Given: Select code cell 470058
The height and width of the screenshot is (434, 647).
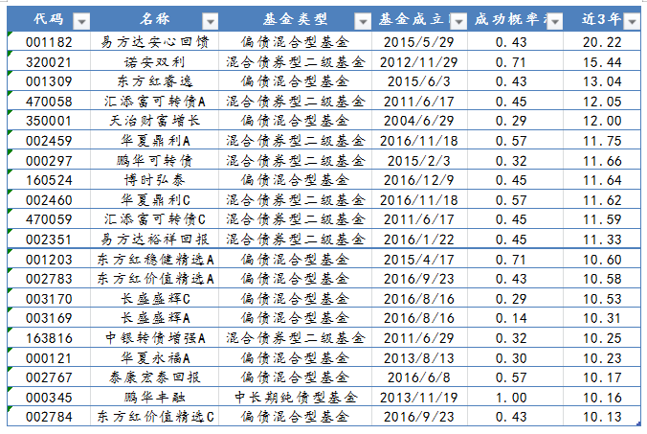Looking at the screenshot, I should click(49, 102).
